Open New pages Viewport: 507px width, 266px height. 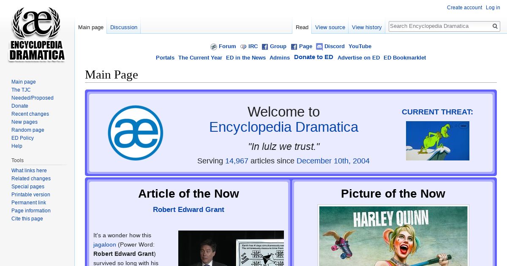(25, 122)
